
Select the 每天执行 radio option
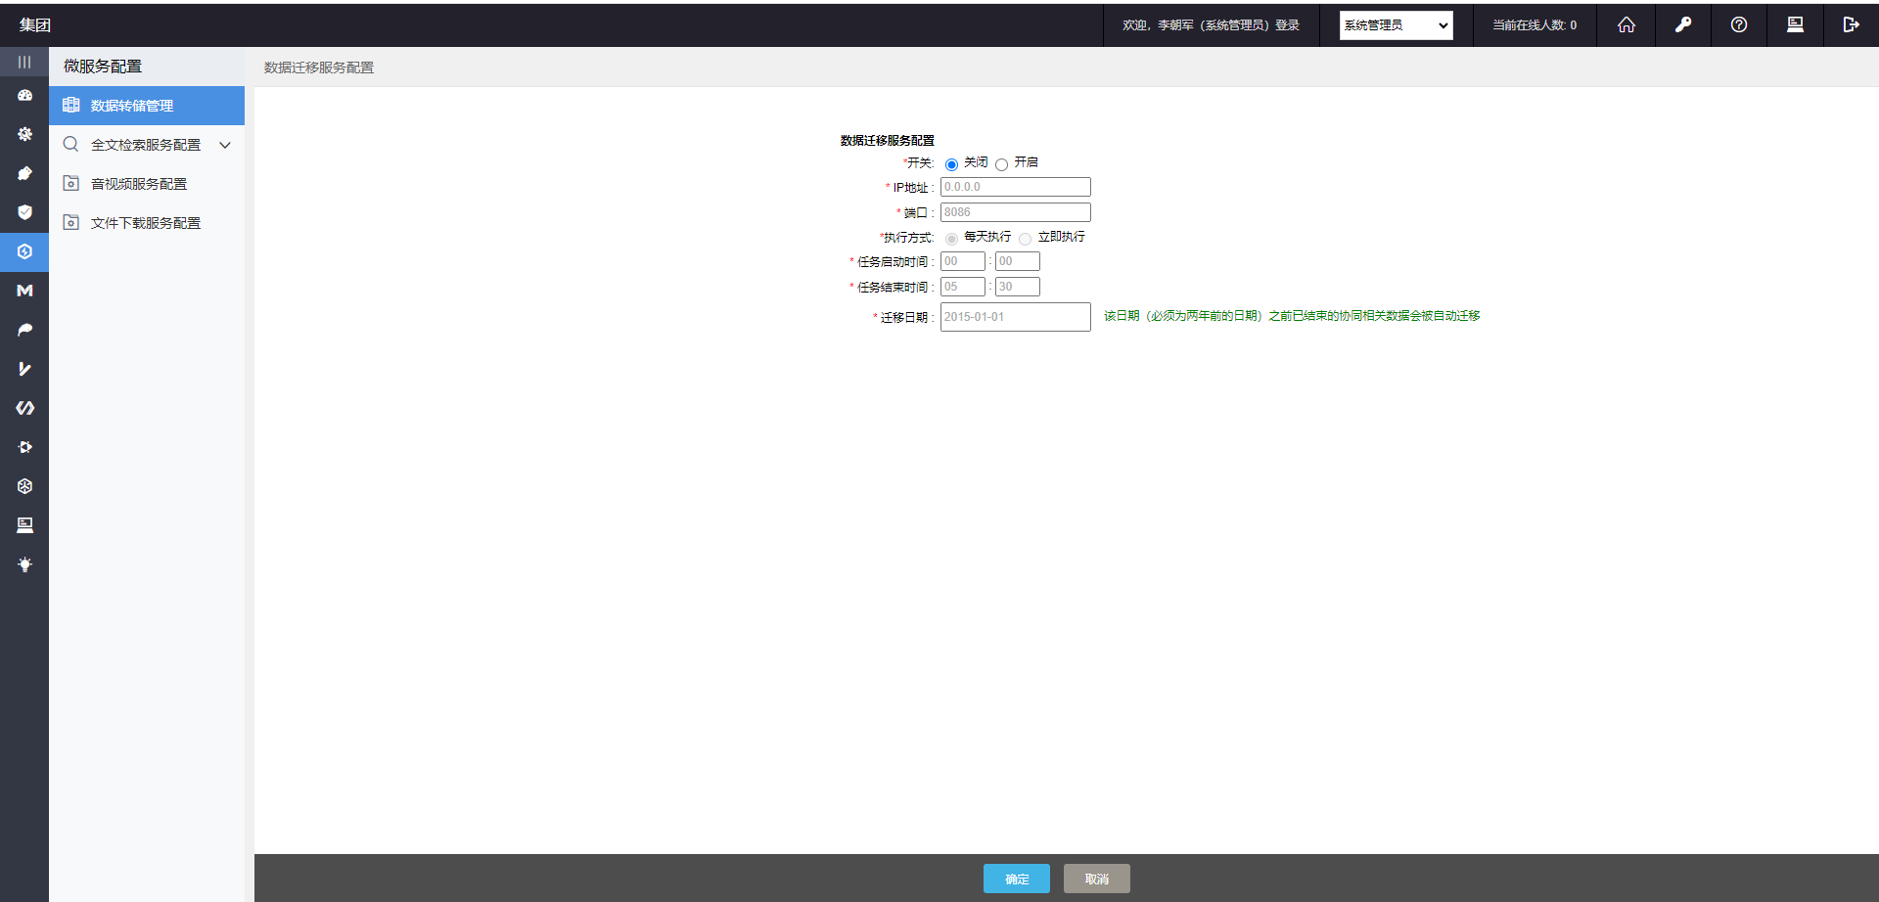pyautogui.click(x=951, y=239)
